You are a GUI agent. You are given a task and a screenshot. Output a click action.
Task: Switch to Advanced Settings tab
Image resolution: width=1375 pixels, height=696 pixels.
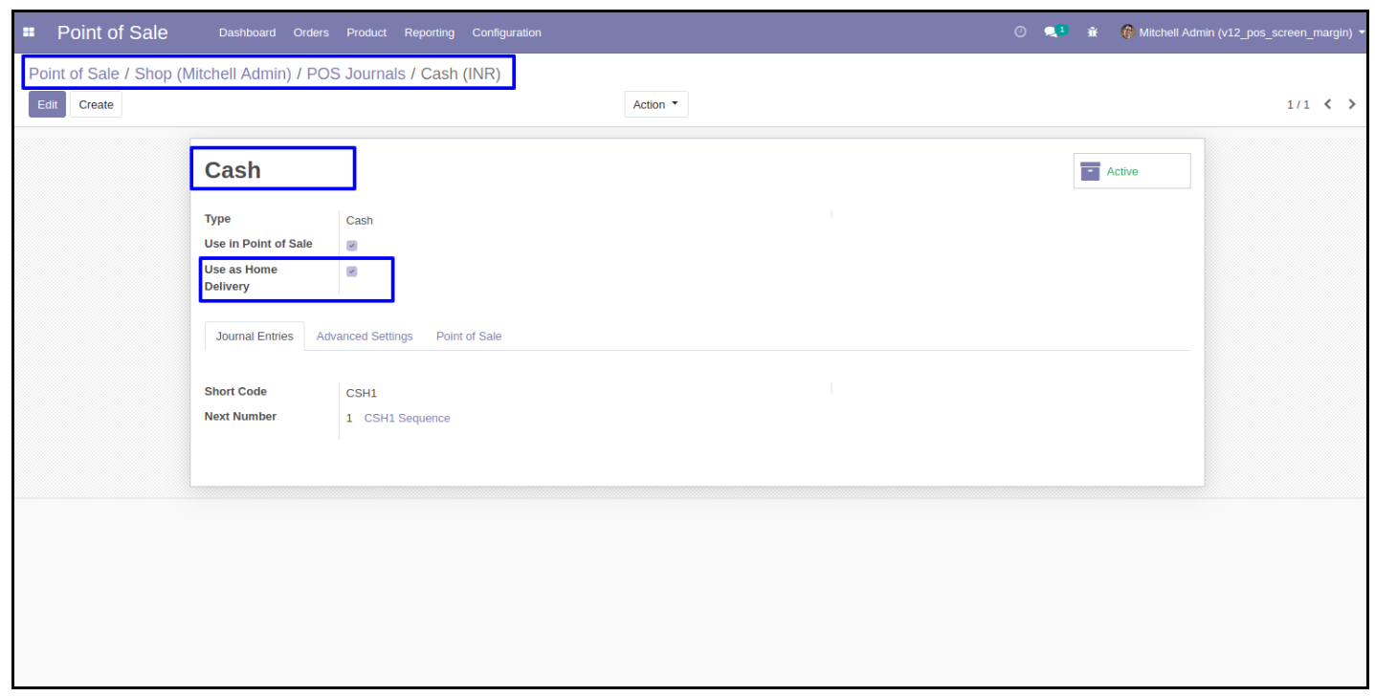(365, 337)
